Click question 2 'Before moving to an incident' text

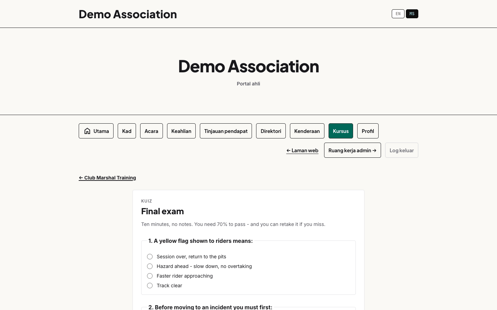pyautogui.click(x=210, y=307)
